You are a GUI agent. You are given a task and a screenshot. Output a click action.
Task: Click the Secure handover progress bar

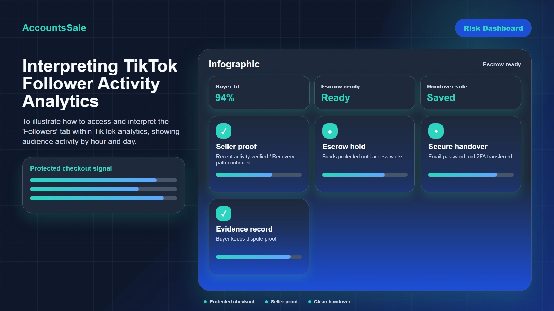click(x=471, y=175)
